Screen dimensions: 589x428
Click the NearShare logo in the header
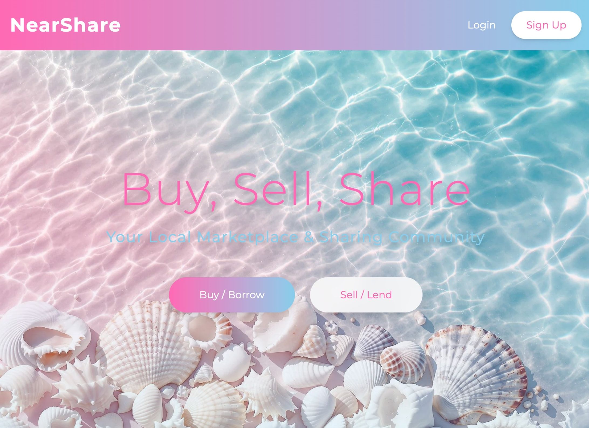[65, 25]
